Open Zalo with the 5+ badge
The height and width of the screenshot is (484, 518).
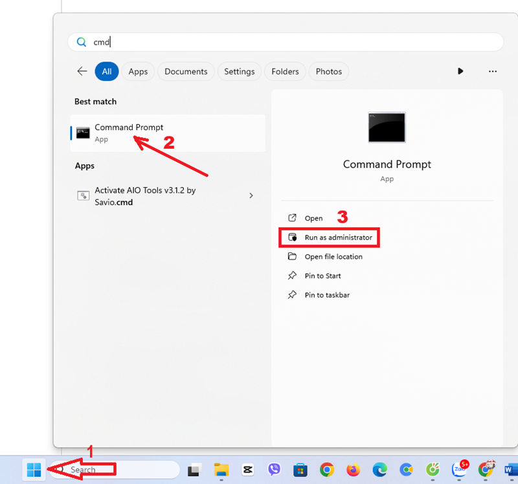(460, 469)
